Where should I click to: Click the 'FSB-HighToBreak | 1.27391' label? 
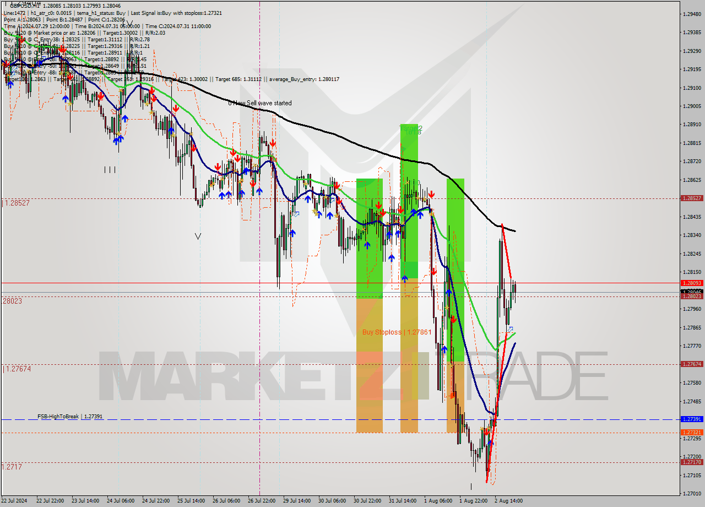click(70, 417)
